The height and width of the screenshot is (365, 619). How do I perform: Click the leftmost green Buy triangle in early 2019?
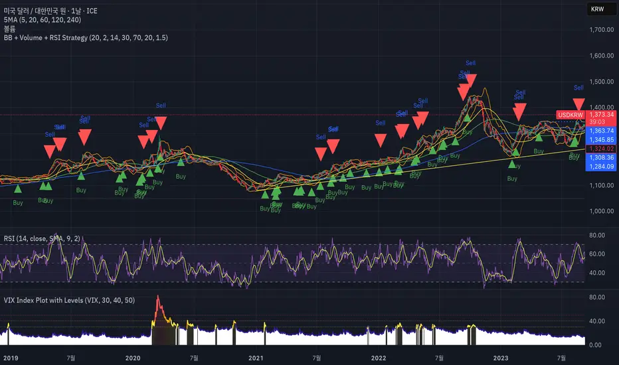click(18, 189)
